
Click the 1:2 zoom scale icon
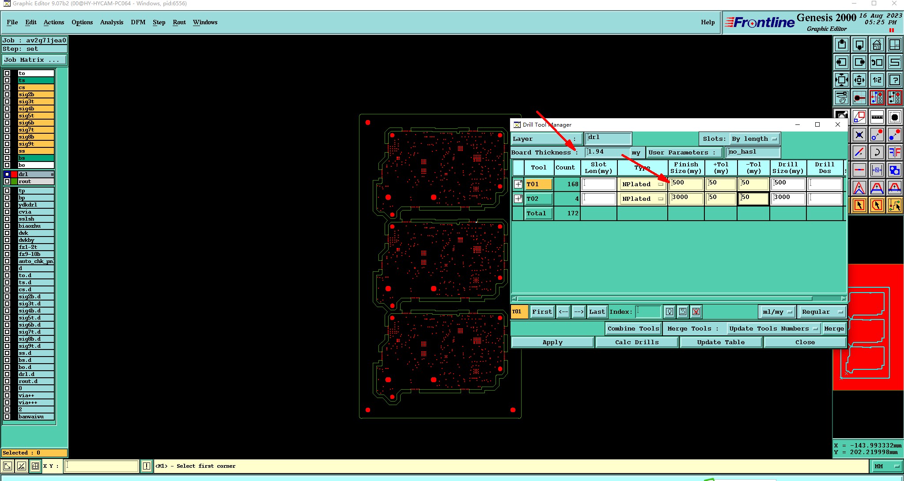click(877, 80)
